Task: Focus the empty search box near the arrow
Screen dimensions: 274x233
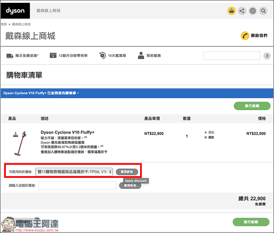Action: [232, 56]
